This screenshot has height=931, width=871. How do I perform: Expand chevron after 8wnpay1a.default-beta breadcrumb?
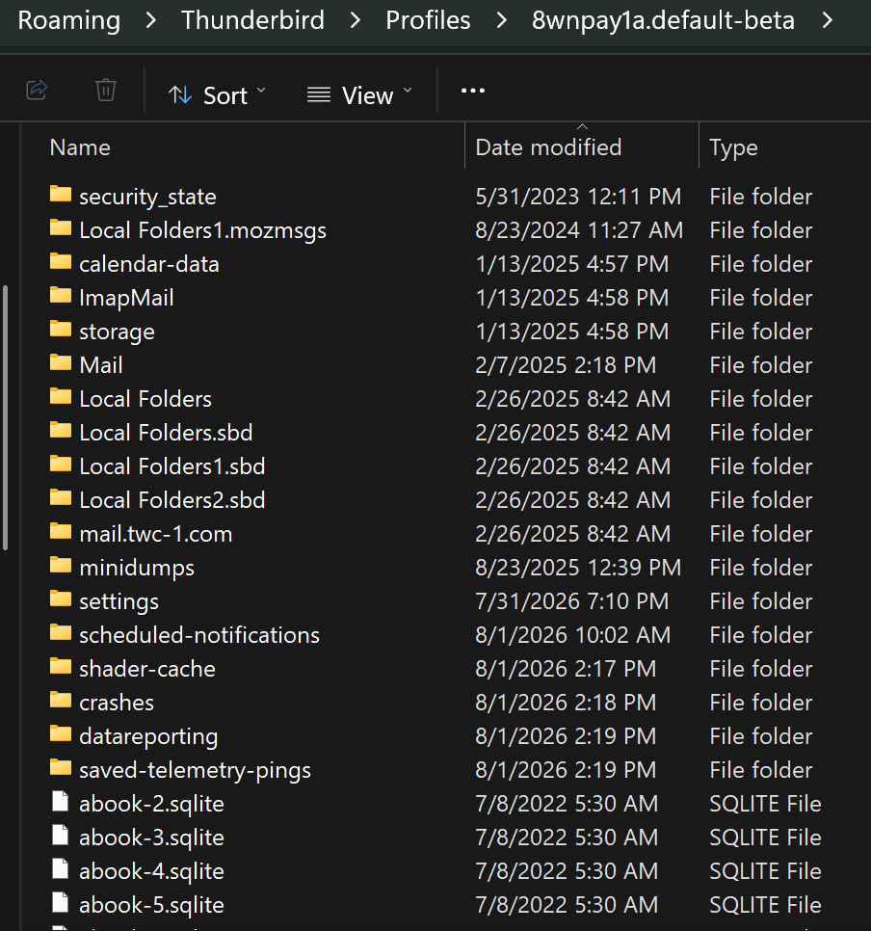pyautogui.click(x=827, y=21)
